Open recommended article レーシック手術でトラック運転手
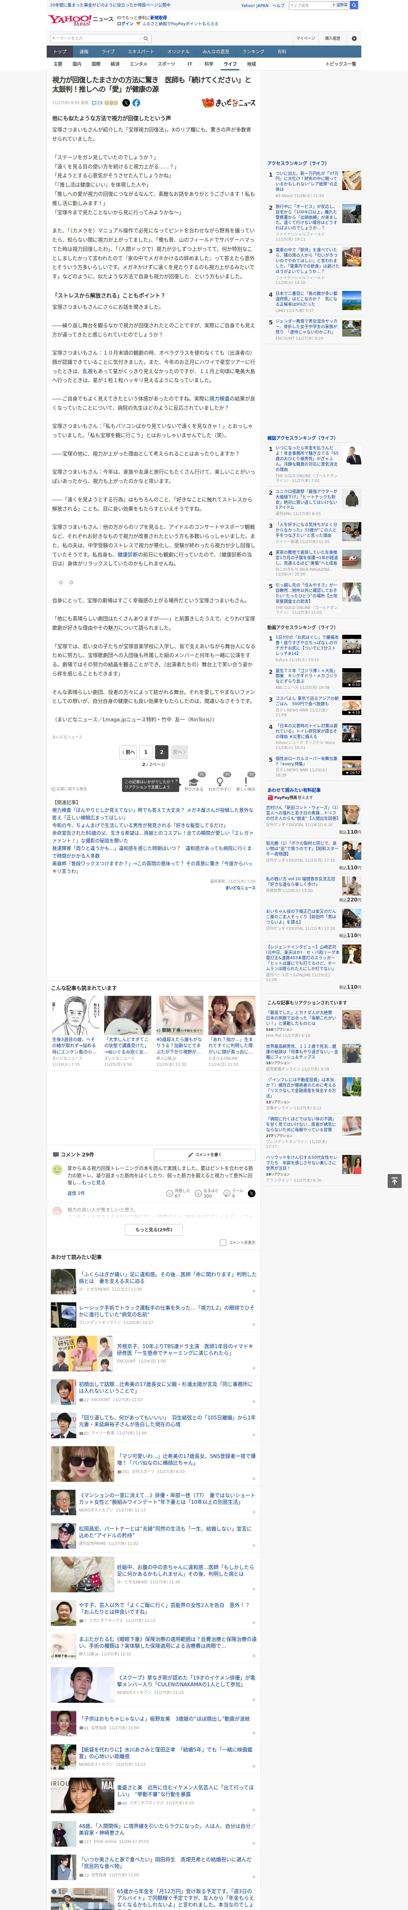 tap(167, 1311)
